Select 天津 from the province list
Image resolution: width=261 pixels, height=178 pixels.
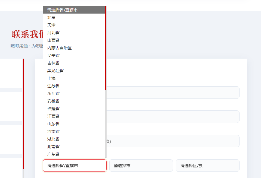coord(74,25)
